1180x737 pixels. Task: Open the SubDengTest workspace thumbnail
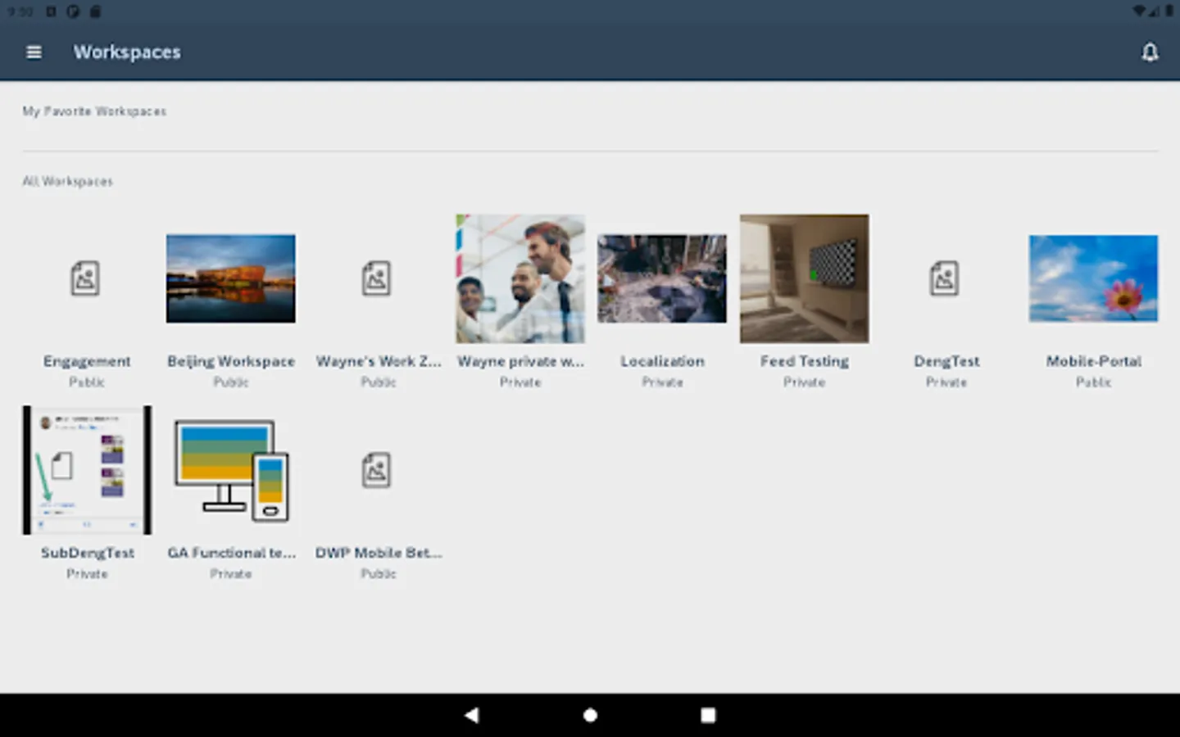click(x=86, y=469)
